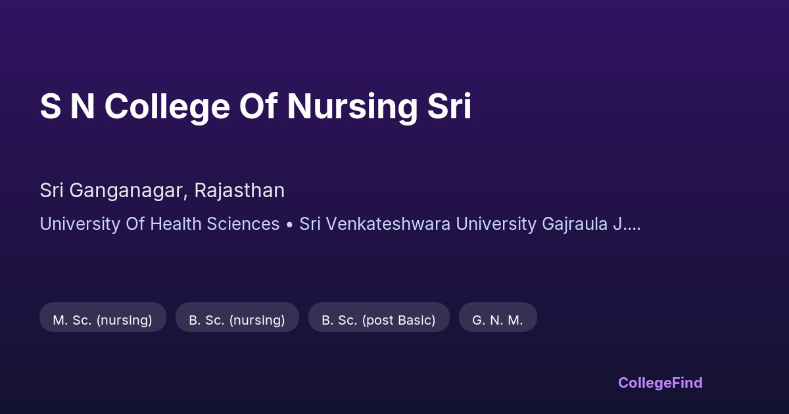Click the Rajasthan state name
789x414 pixels.
click(x=239, y=191)
